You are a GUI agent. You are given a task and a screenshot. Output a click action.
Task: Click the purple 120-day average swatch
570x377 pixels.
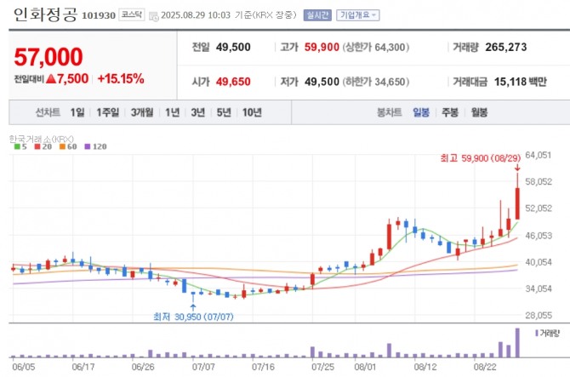[88, 146]
